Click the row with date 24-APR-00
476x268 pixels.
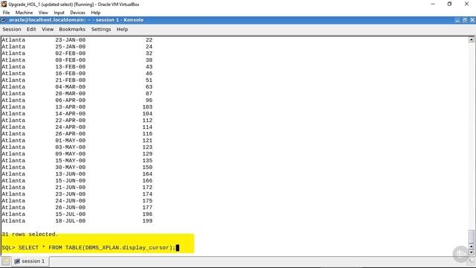pyautogui.click(x=77, y=127)
